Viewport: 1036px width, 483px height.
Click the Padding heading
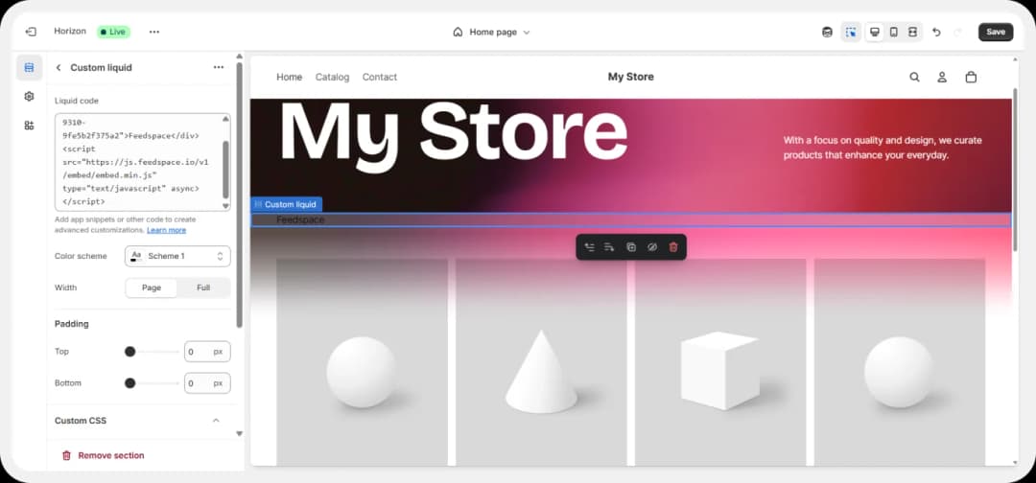(x=71, y=324)
